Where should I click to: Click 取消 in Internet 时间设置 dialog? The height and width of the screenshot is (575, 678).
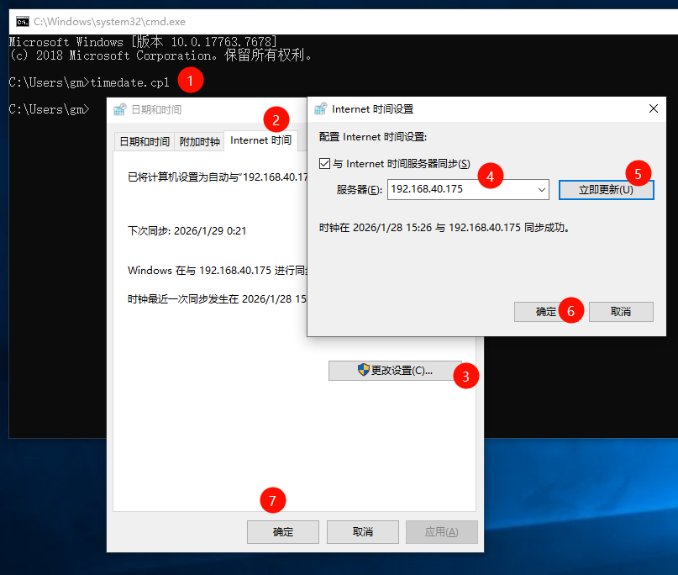pos(621,311)
